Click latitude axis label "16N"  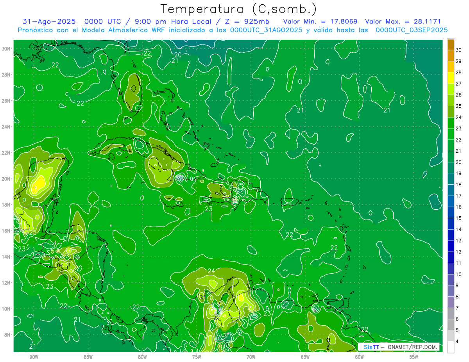point(6,231)
